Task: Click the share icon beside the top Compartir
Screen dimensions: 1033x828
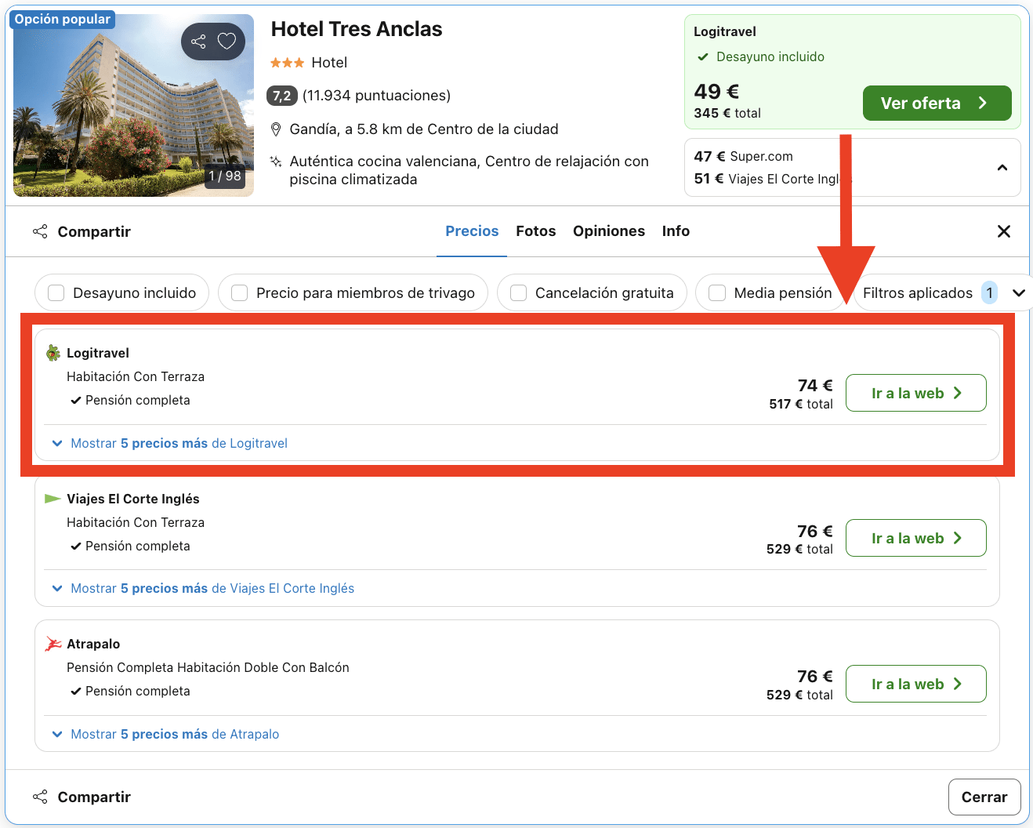Action: coord(40,231)
